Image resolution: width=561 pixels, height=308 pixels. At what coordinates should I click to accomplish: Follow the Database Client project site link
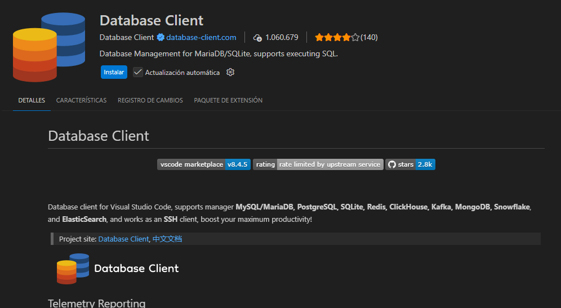click(x=123, y=239)
